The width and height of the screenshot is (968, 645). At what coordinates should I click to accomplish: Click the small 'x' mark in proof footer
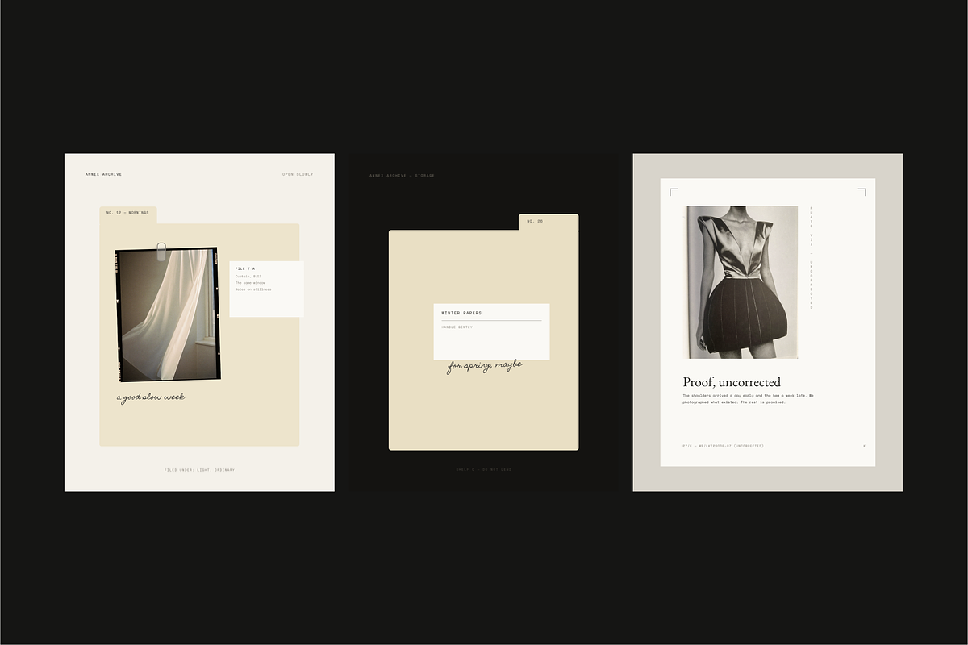coord(864,445)
